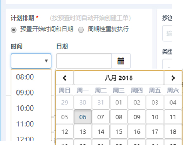Pick August 15 in calendar
Viewport: 183px width, 145px height.
click(x=119, y=132)
